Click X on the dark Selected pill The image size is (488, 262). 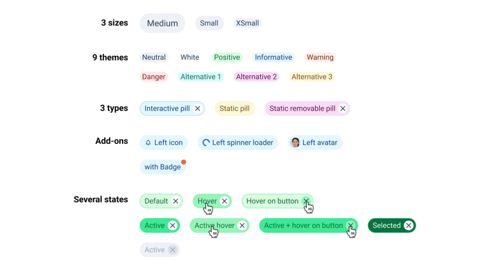[408, 225]
